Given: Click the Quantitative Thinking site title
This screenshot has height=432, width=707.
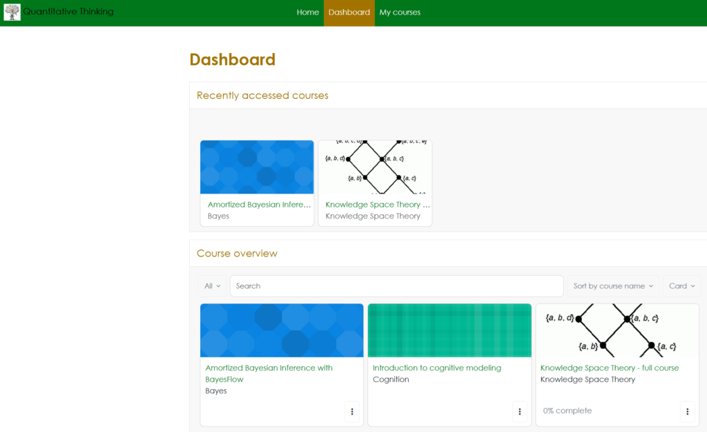Looking at the screenshot, I should coord(68,12).
